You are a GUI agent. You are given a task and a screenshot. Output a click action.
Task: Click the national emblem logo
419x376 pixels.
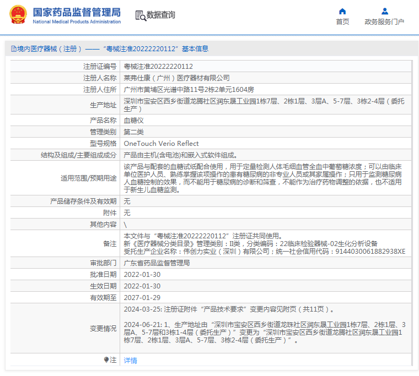click(x=18, y=15)
